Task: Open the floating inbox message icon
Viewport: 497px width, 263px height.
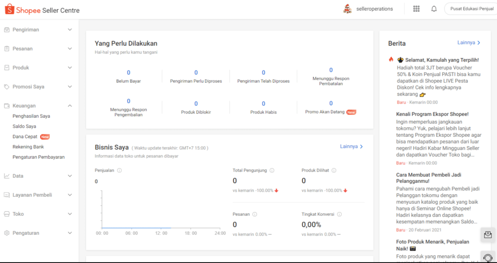Action: 488,235
